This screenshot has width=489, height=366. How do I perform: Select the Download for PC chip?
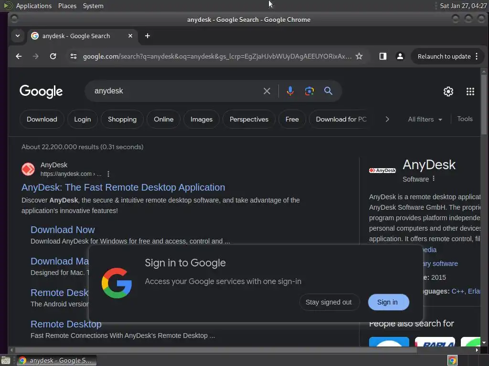tap(340, 119)
